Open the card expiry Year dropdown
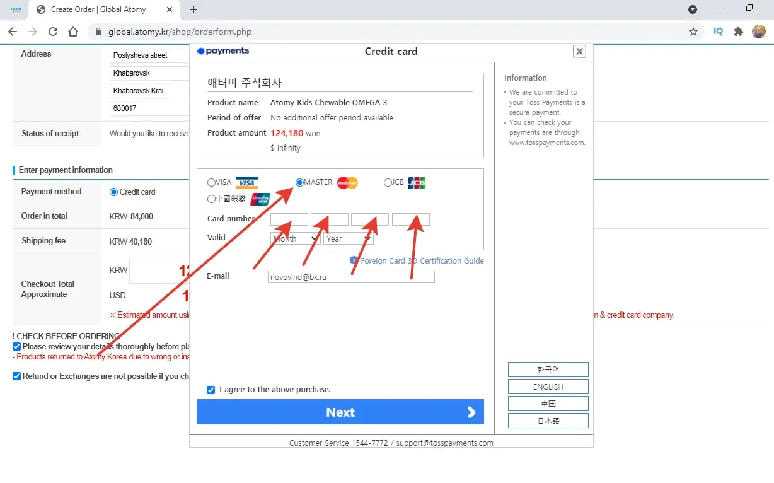 pos(348,239)
